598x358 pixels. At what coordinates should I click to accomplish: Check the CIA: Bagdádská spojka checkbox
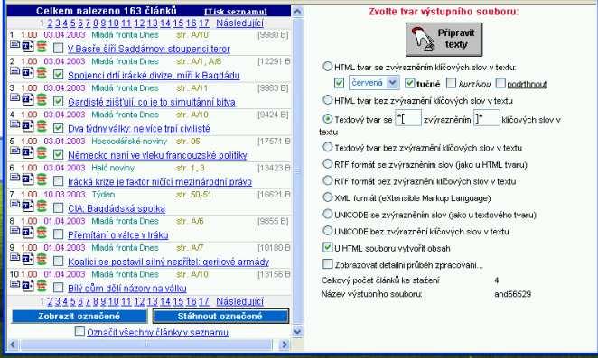59,208
